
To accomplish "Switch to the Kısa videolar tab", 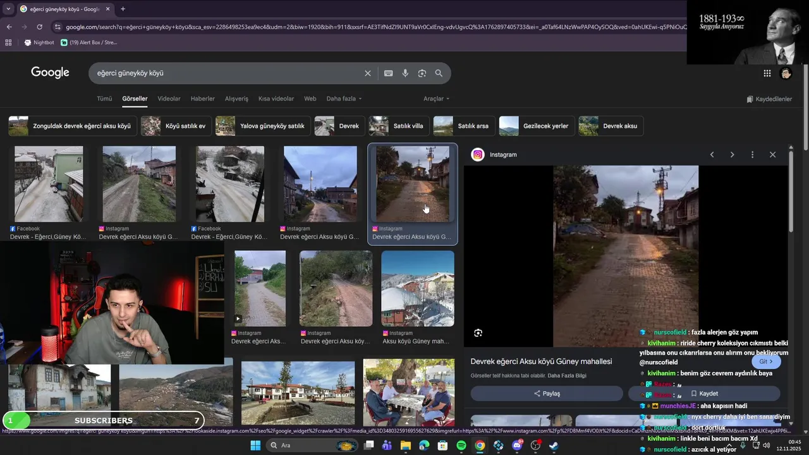I will pyautogui.click(x=276, y=99).
